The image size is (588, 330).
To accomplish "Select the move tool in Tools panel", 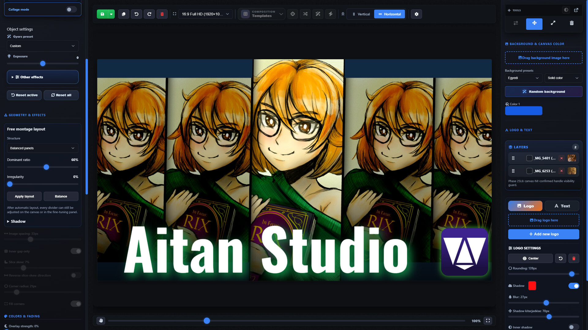I will pyautogui.click(x=534, y=24).
